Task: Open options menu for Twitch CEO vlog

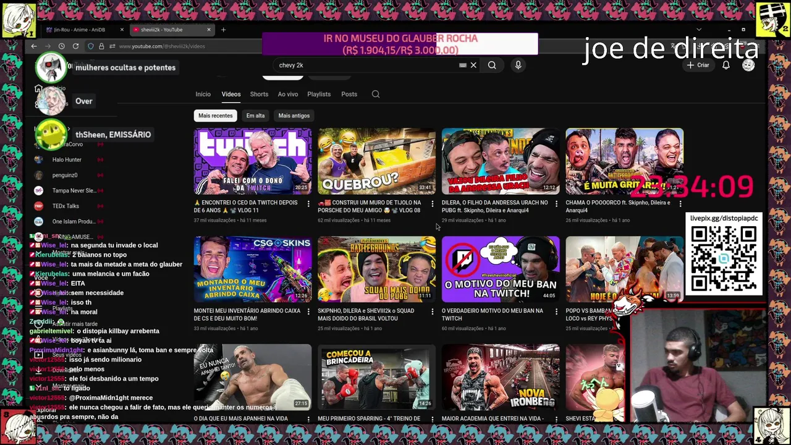Action: point(308,203)
